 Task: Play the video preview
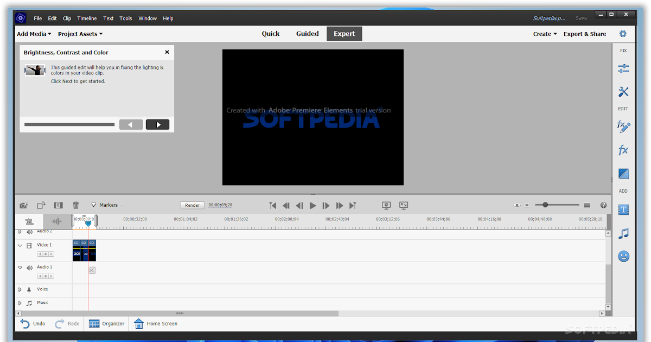[x=312, y=205]
